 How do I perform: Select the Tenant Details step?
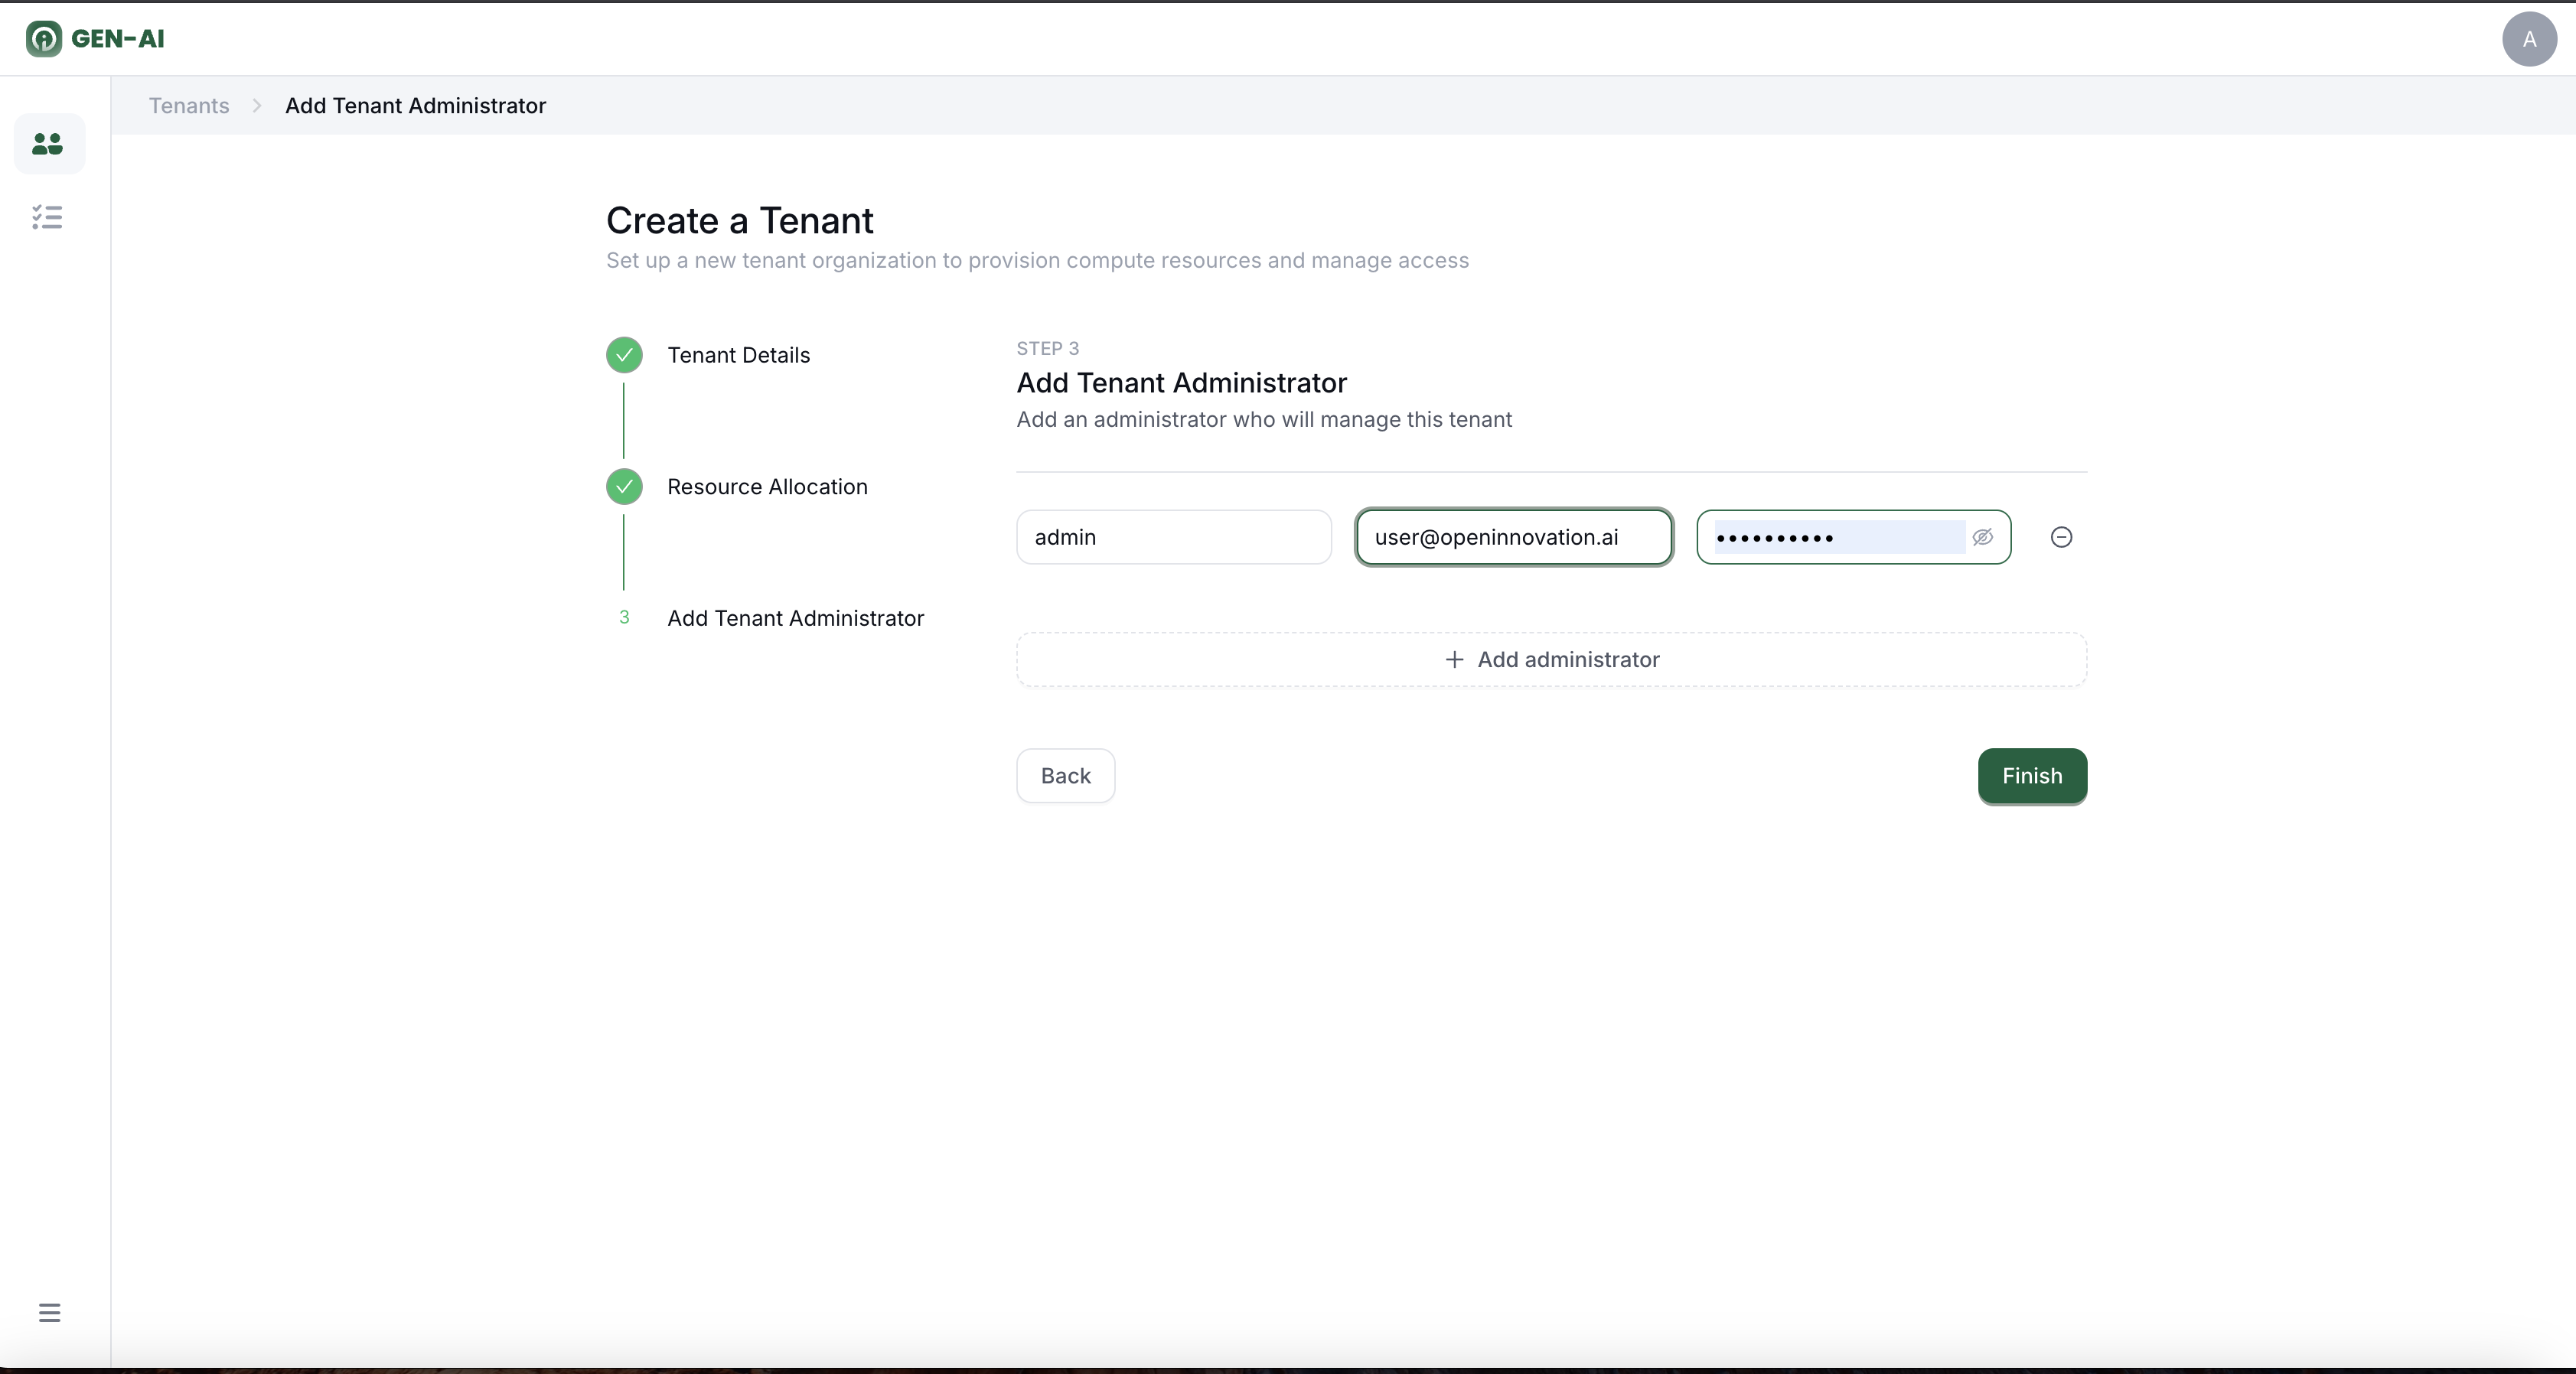pyautogui.click(x=738, y=355)
